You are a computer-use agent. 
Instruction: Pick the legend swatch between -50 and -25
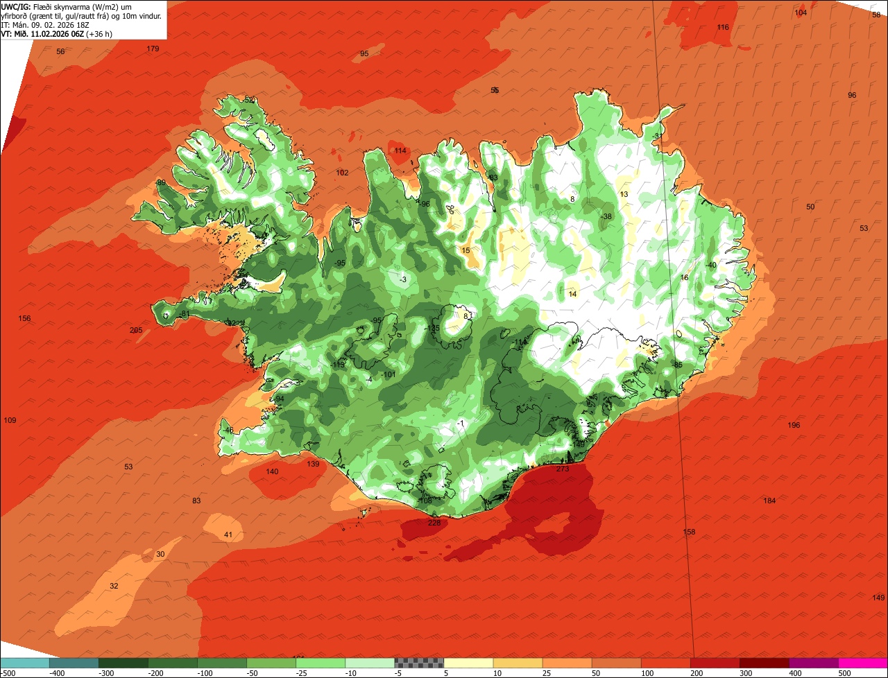coord(271,663)
